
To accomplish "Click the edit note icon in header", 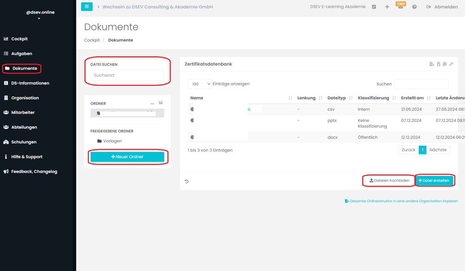I will [x=374, y=7].
